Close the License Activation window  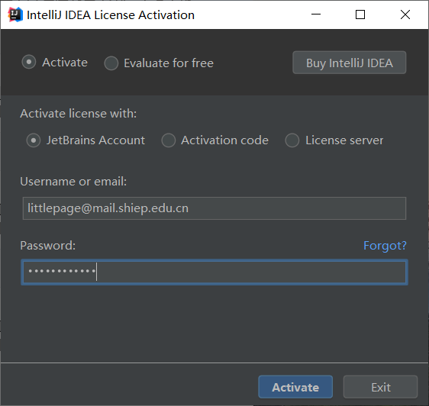[405, 14]
